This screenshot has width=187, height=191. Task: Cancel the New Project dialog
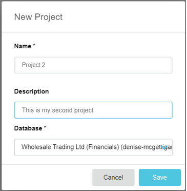(x=113, y=177)
